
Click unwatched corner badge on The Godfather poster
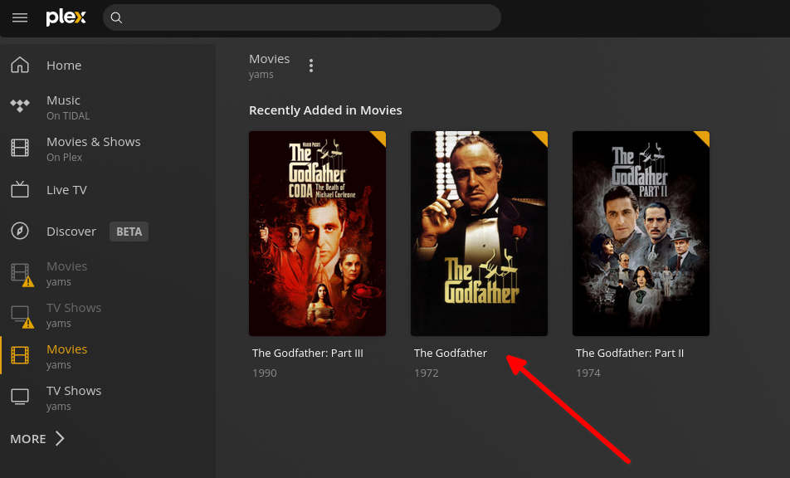[542, 137]
